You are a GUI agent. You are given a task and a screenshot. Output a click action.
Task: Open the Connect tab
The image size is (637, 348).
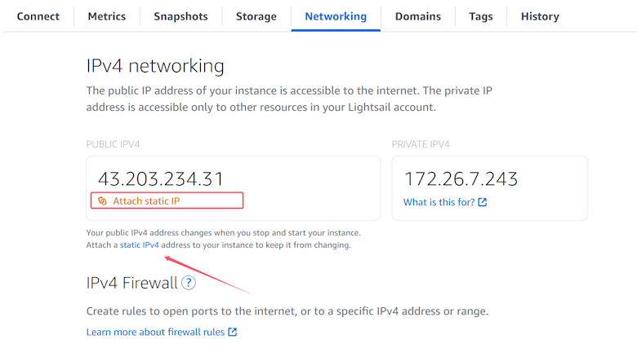[38, 16]
